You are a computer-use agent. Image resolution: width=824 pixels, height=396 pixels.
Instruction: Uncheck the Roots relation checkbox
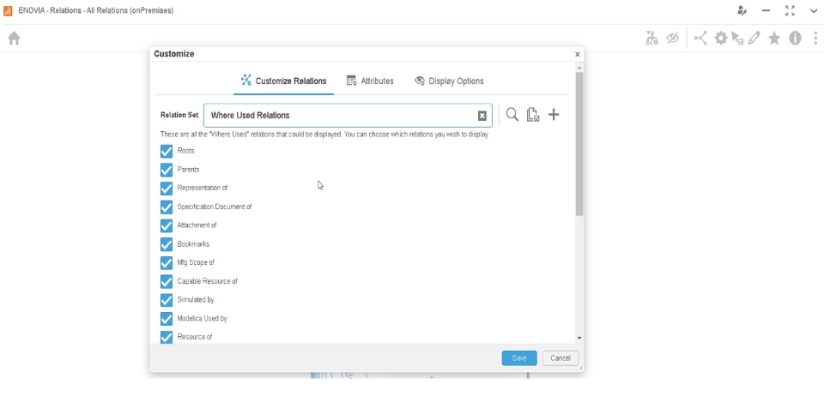point(167,151)
